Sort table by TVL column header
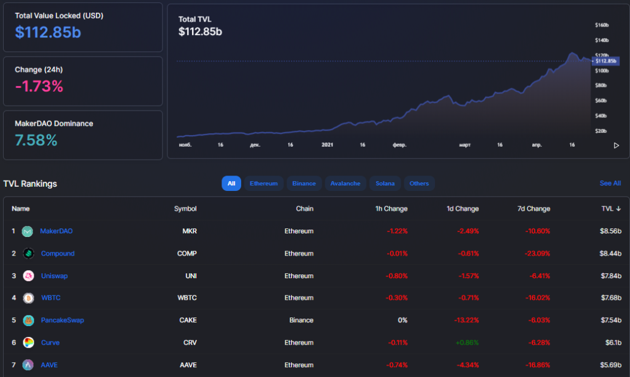This screenshot has height=377, width=630. click(611, 209)
